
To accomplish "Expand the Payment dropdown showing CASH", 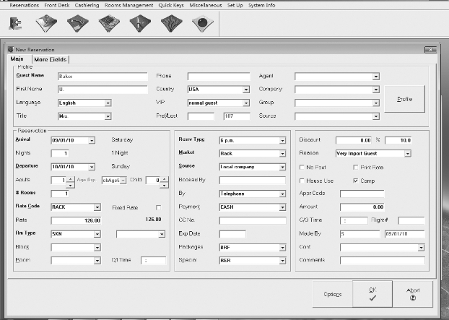I will pos(283,207).
